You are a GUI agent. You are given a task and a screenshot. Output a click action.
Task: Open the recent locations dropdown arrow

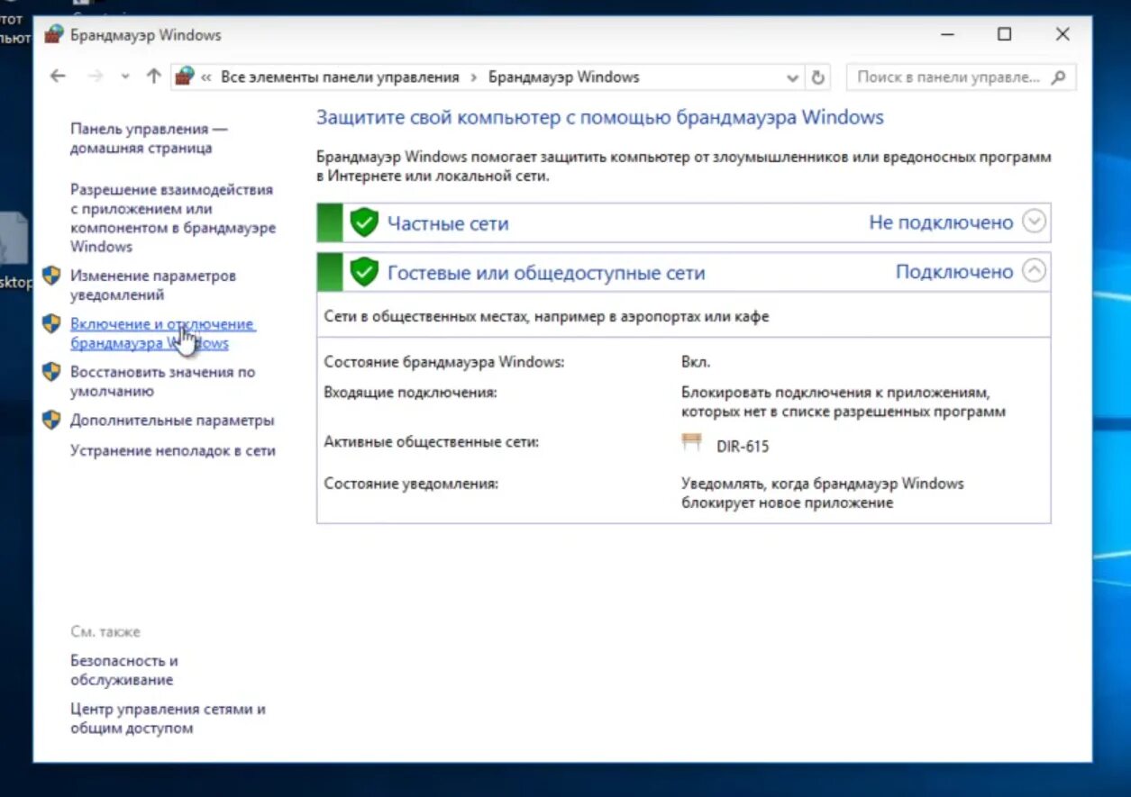[125, 77]
